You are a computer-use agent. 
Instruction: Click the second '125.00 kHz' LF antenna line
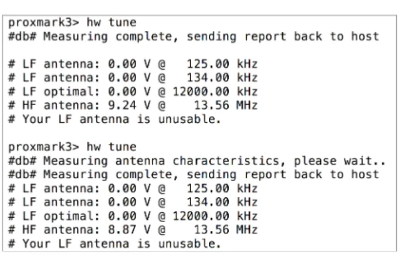(133, 189)
